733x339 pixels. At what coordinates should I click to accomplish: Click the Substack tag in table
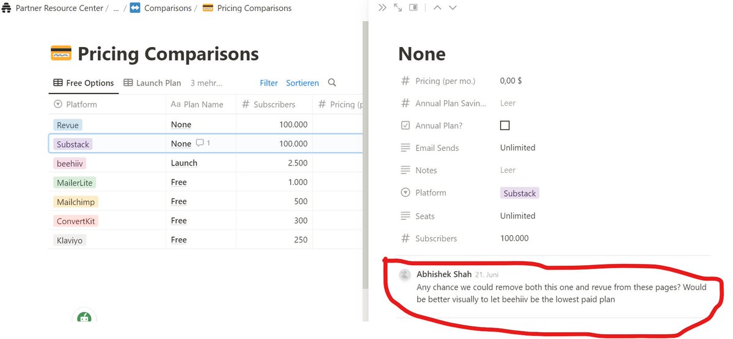[x=73, y=144]
